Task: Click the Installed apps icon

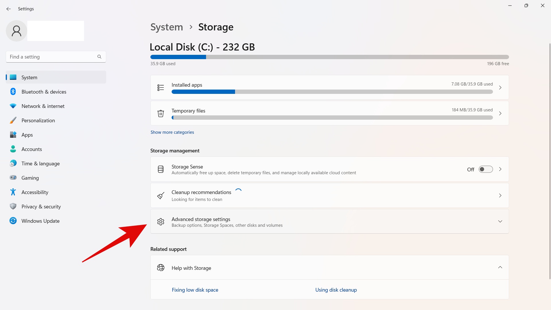Action: [160, 88]
